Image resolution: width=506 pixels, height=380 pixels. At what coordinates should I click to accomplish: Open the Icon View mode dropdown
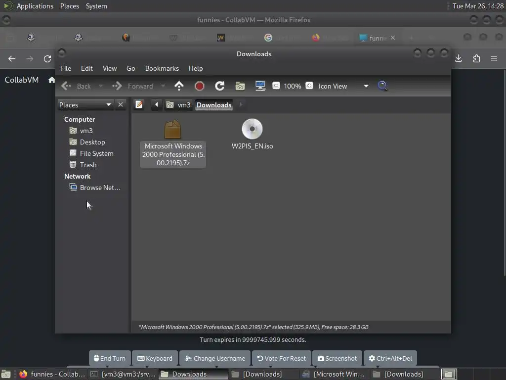(343, 86)
